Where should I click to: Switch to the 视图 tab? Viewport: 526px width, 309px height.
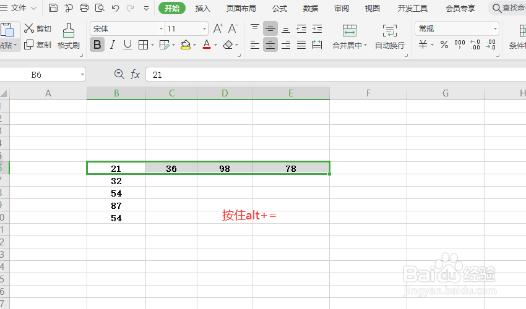[x=373, y=9]
